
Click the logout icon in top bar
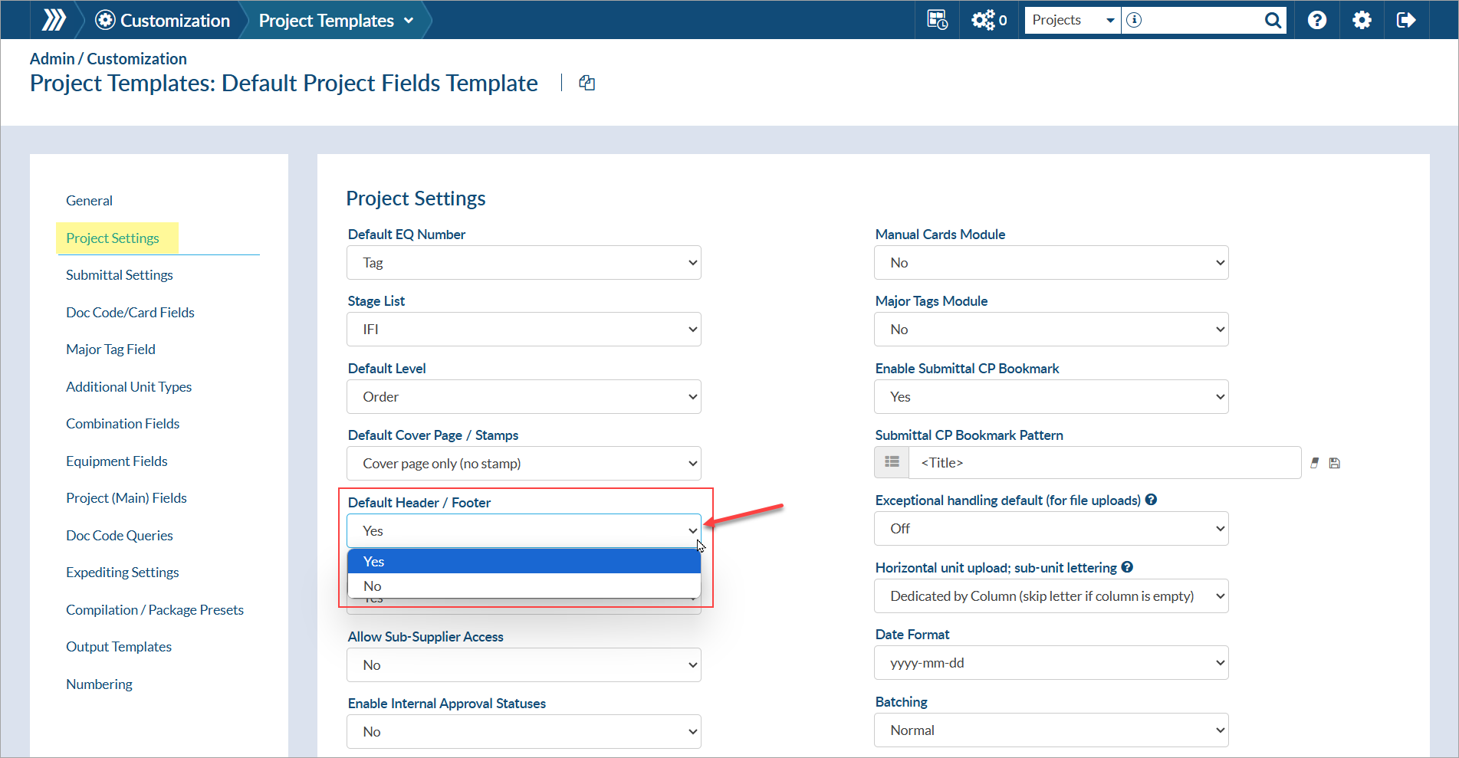coord(1405,20)
